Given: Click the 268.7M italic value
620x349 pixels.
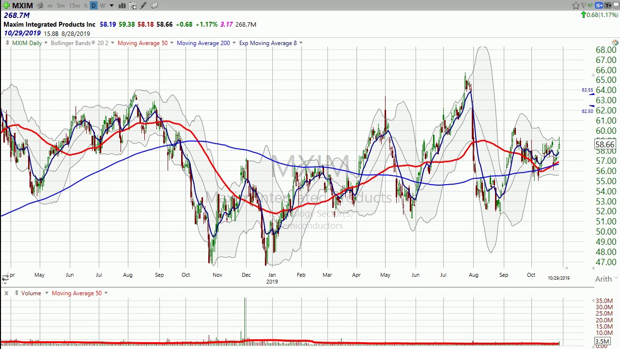Looking at the screenshot, I should [16, 16].
